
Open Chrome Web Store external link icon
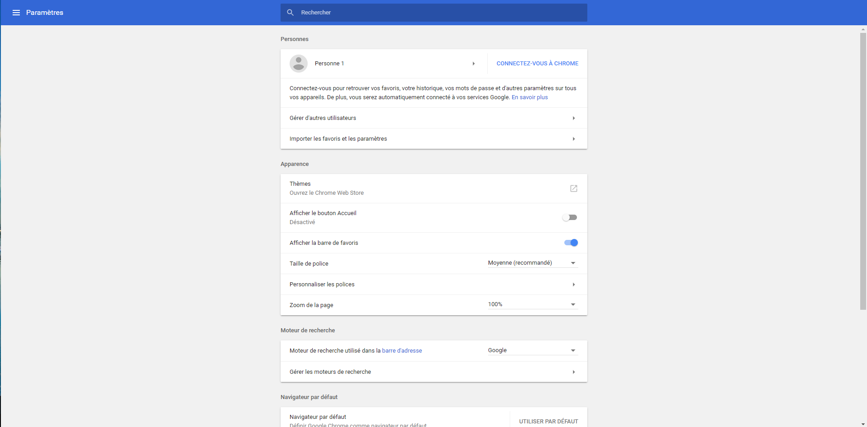pyautogui.click(x=574, y=188)
